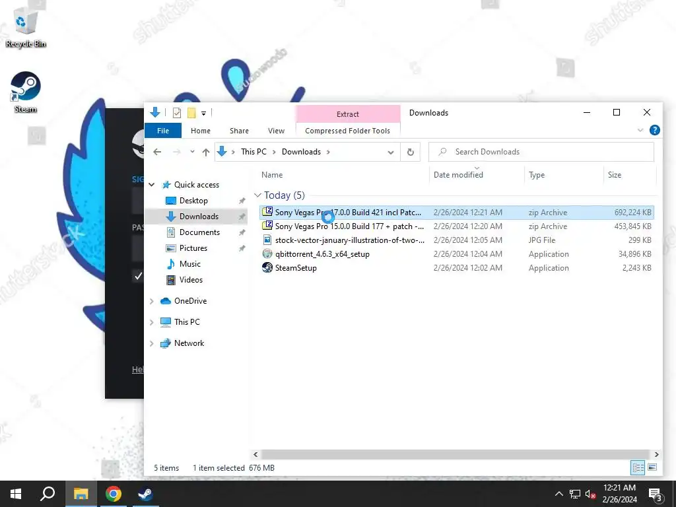This screenshot has height=507, width=676.
Task: Switch to the Share ribbon tab
Action: pyautogui.click(x=239, y=131)
